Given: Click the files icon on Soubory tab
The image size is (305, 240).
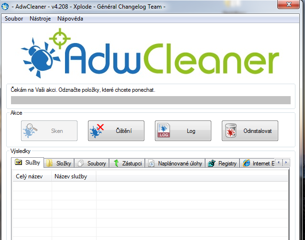Looking at the screenshot, I should pos(81,163).
